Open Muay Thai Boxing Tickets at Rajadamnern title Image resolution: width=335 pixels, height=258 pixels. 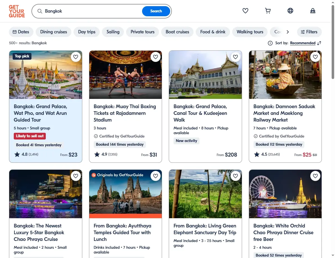point(125,113)
